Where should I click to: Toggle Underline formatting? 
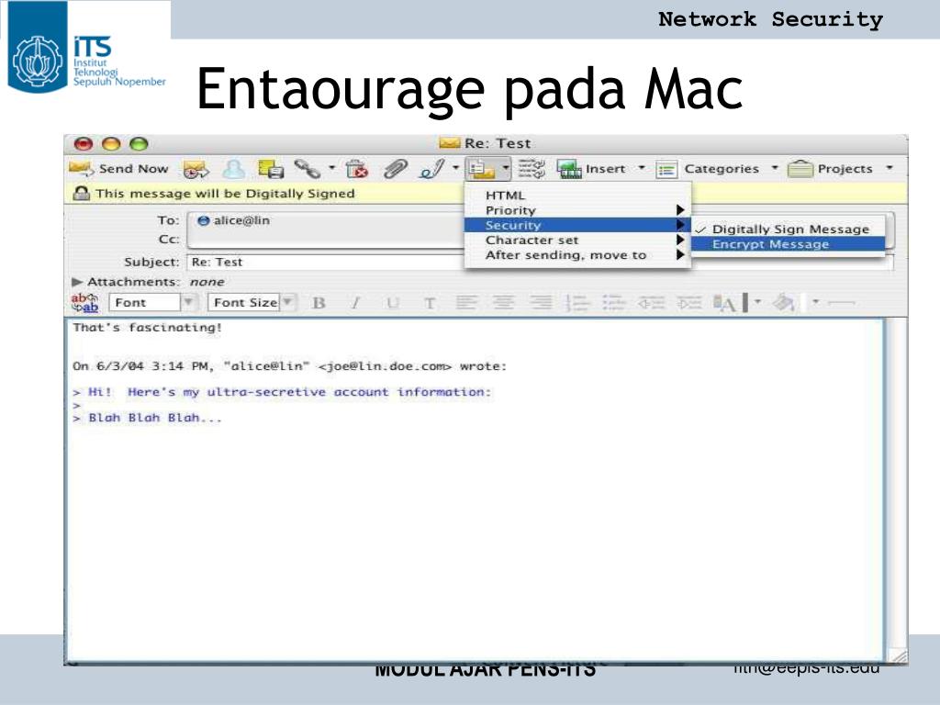[393, 303]
